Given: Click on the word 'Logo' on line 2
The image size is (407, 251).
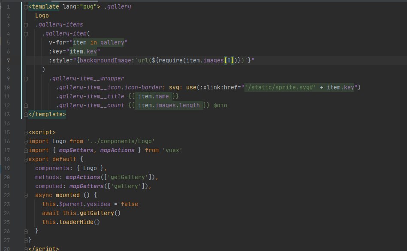Looking at the screenshot, I should pos(42,15).
